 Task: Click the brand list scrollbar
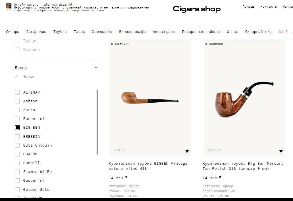coord(97,122)
